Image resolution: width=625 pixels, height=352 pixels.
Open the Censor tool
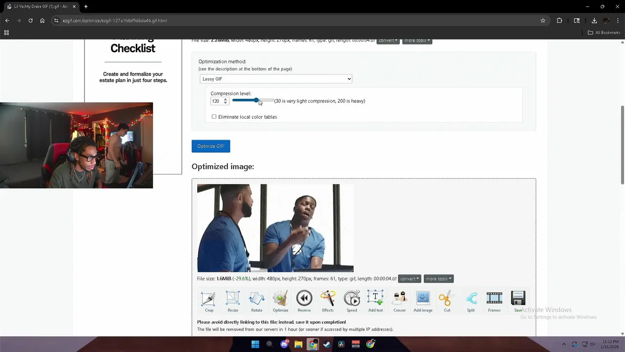coord(399,301)
